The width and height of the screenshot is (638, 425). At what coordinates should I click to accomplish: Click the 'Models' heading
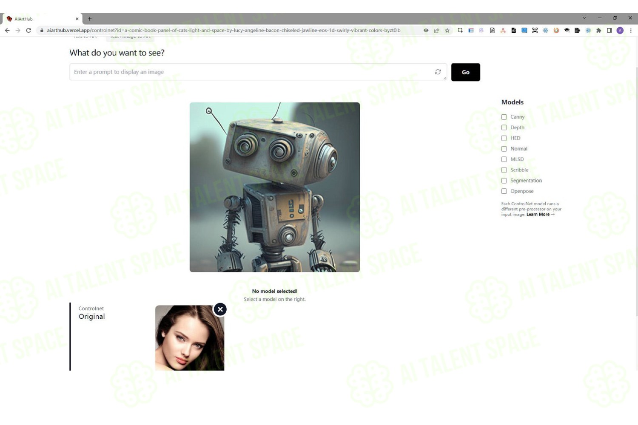[x=512, y=102]
